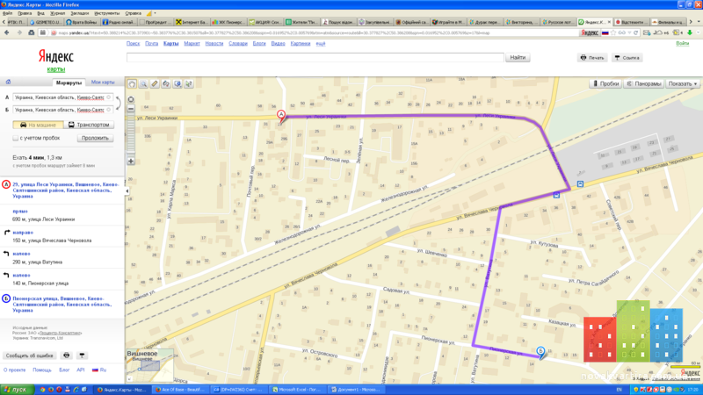Switch to Microsoft Excel taskbar window
703x395 pixels.
(x=297, y=390)
